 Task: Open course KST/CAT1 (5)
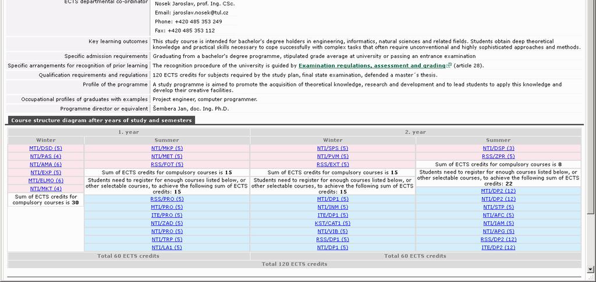tap(332, 223)
